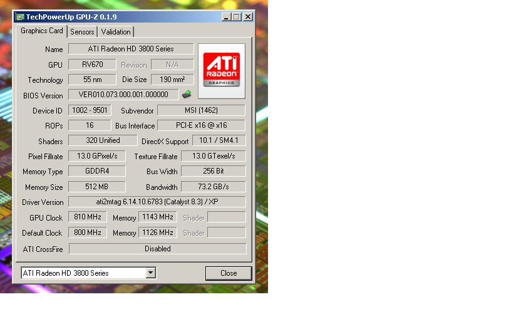
Task: Click the ATI CrossFire field showing Disabled
Action: pos(157,249)
